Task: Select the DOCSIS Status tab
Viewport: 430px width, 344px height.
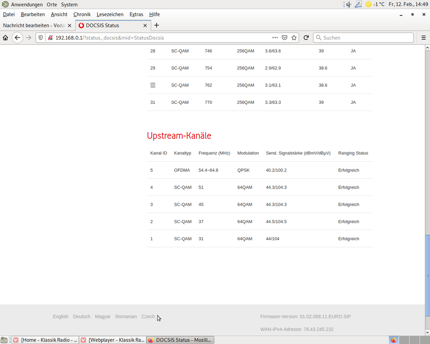Action: (113, 25)
